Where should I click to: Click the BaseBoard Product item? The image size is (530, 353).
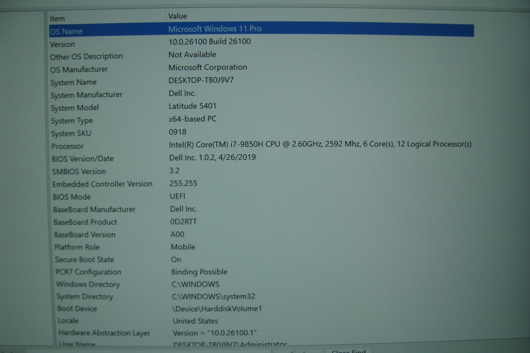tap(85, 222)
